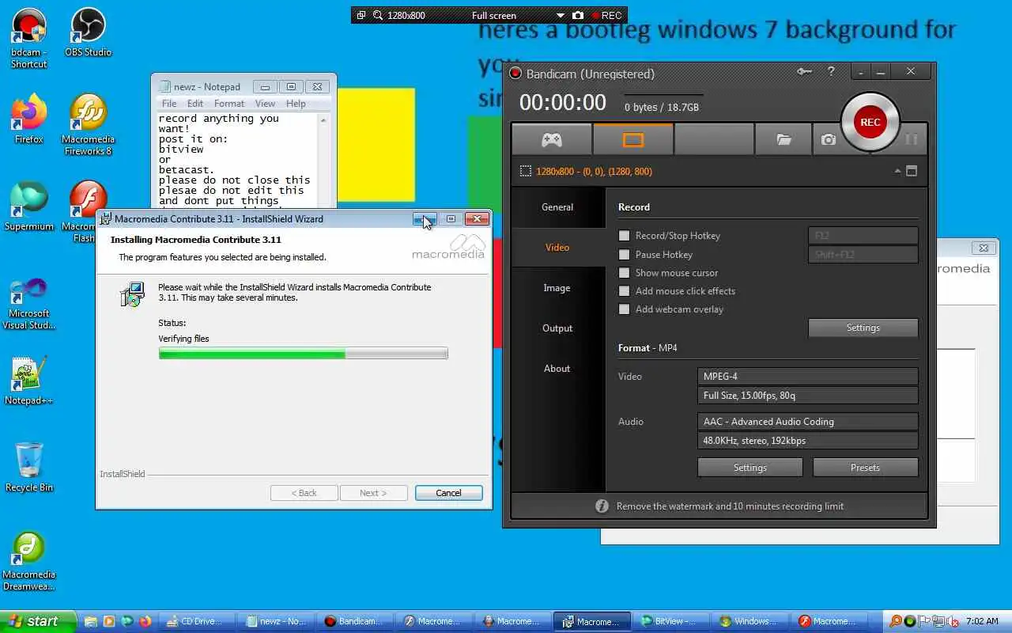
Task: Enable the Pause Hotkey checkbox
Action: coord(625,254)
